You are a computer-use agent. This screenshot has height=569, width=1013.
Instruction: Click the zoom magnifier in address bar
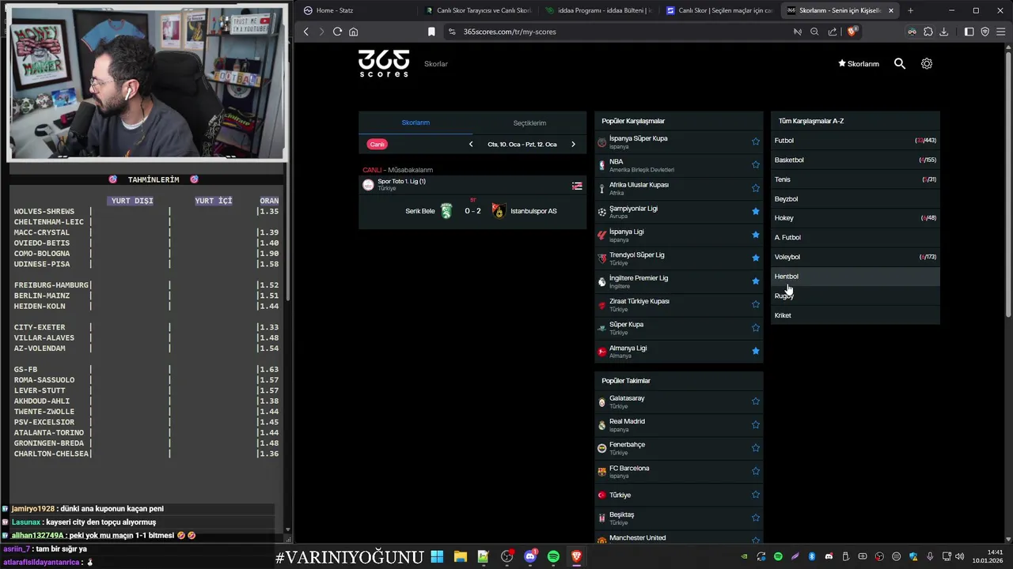pyautogui.click(x=814, y=32)
